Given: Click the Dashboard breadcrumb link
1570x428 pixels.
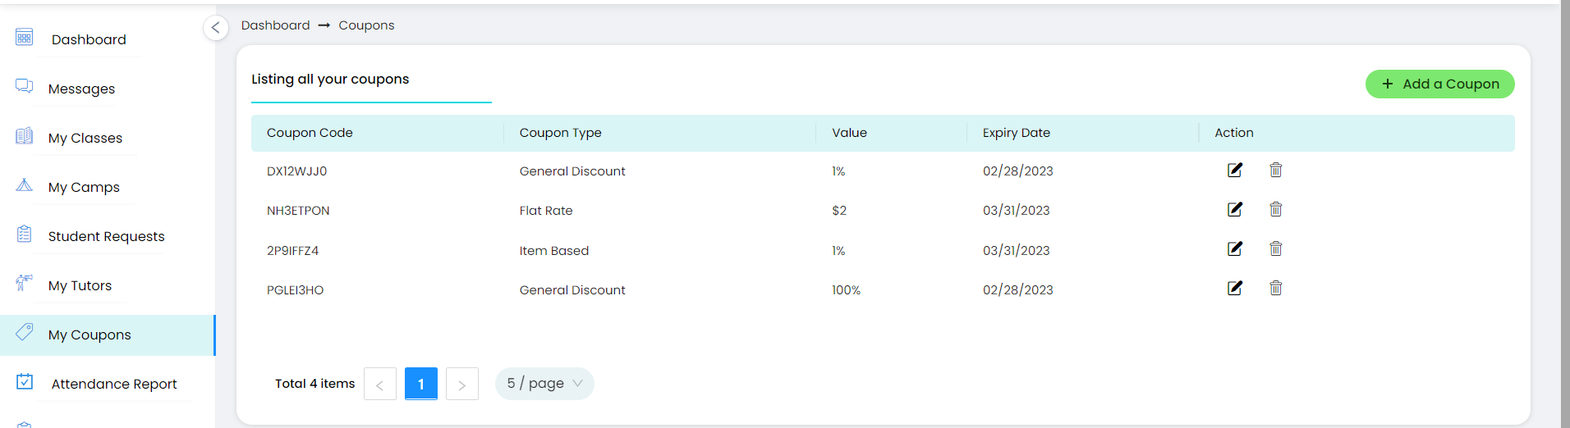Looking at the screenshot, I should [x=275, y=25].
